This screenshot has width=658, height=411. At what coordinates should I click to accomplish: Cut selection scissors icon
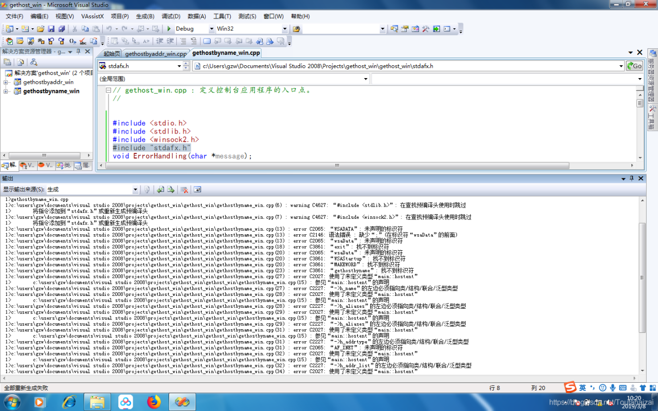coord(75,29)
